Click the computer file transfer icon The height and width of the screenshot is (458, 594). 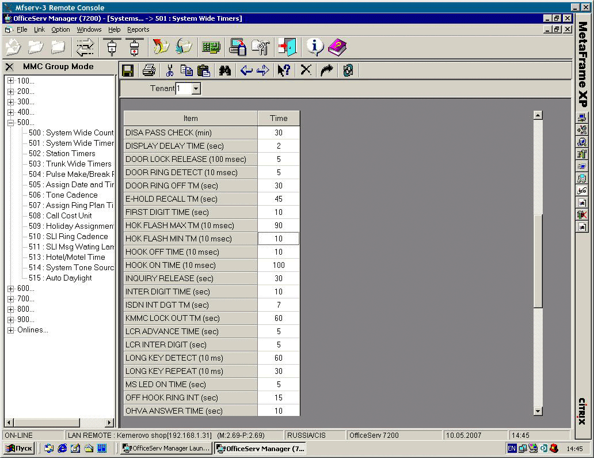pyautogui.click(x=238, y=47)
